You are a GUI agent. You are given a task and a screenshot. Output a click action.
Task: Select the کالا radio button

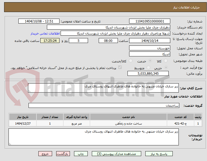(166, 61)
